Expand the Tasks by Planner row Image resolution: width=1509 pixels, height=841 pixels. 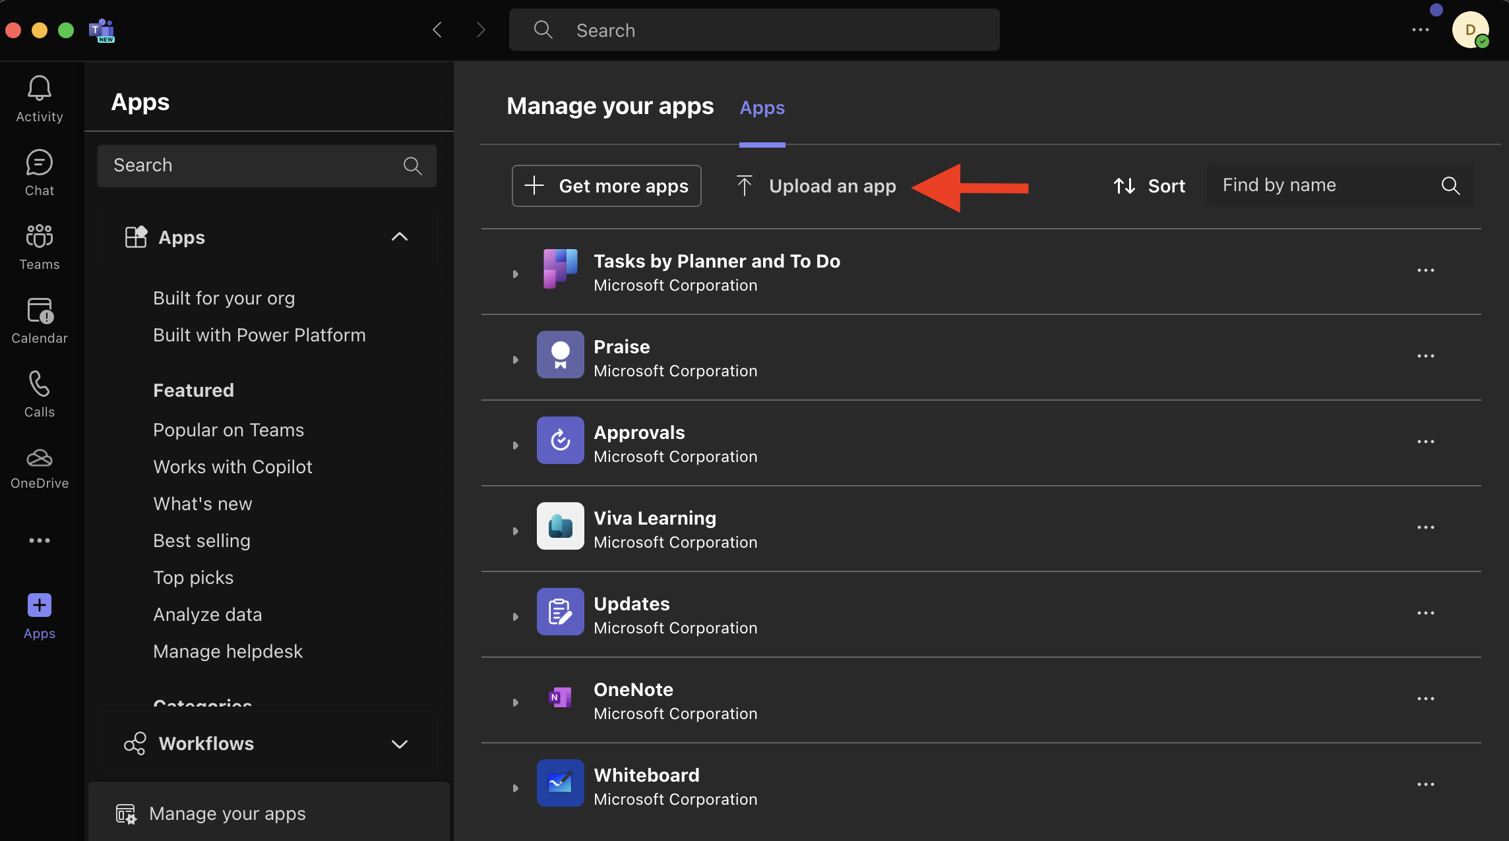tap(516, 274)
